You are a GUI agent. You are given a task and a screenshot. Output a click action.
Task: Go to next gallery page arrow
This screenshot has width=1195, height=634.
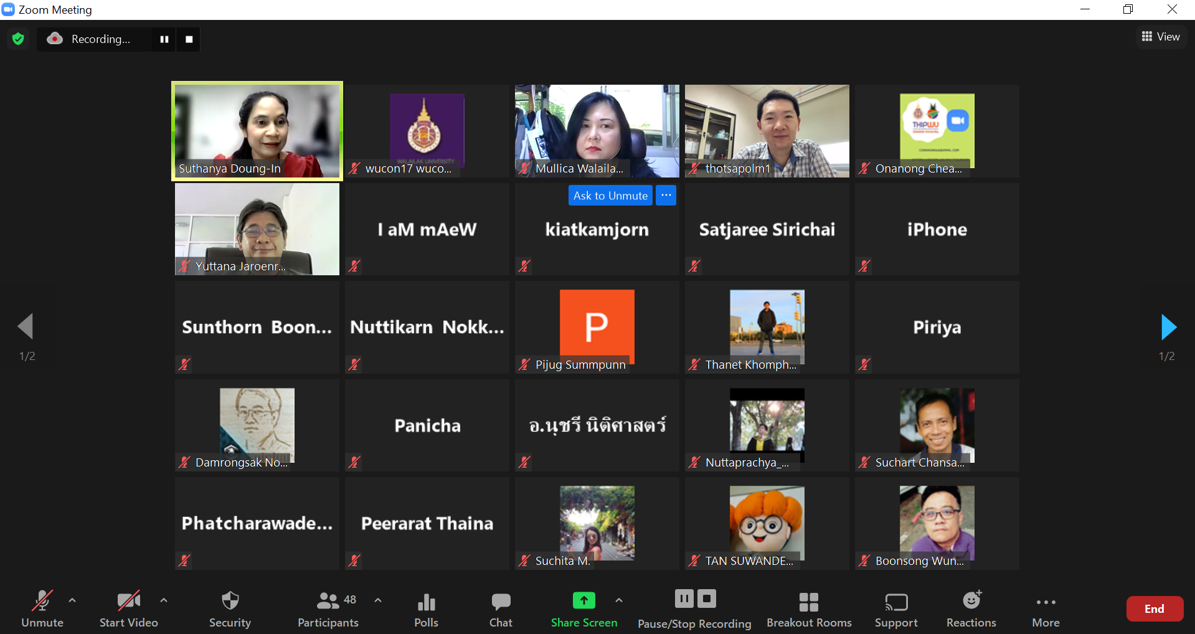pos(1168,327)
